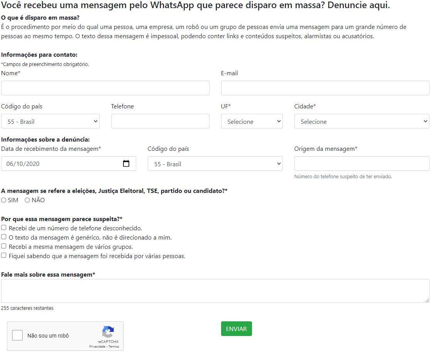The image size is (431, 358).
Task: Submit the form with ENVIAR button
Action: click(237, 329)
